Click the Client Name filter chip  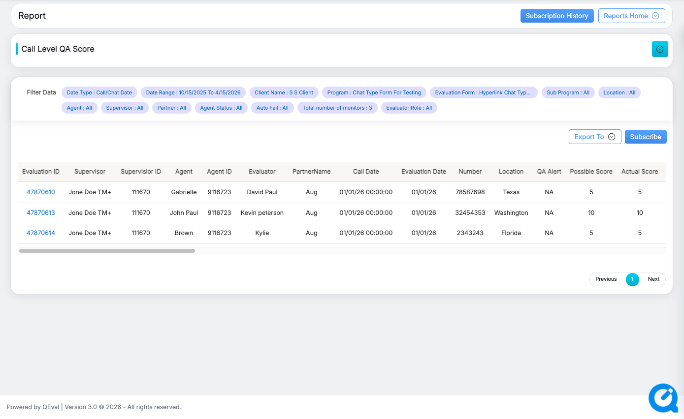[x=284, y=92]
